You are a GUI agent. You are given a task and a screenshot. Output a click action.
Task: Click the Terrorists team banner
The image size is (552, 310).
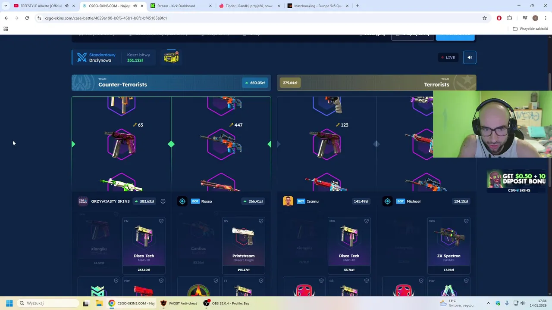coord(376,83)
